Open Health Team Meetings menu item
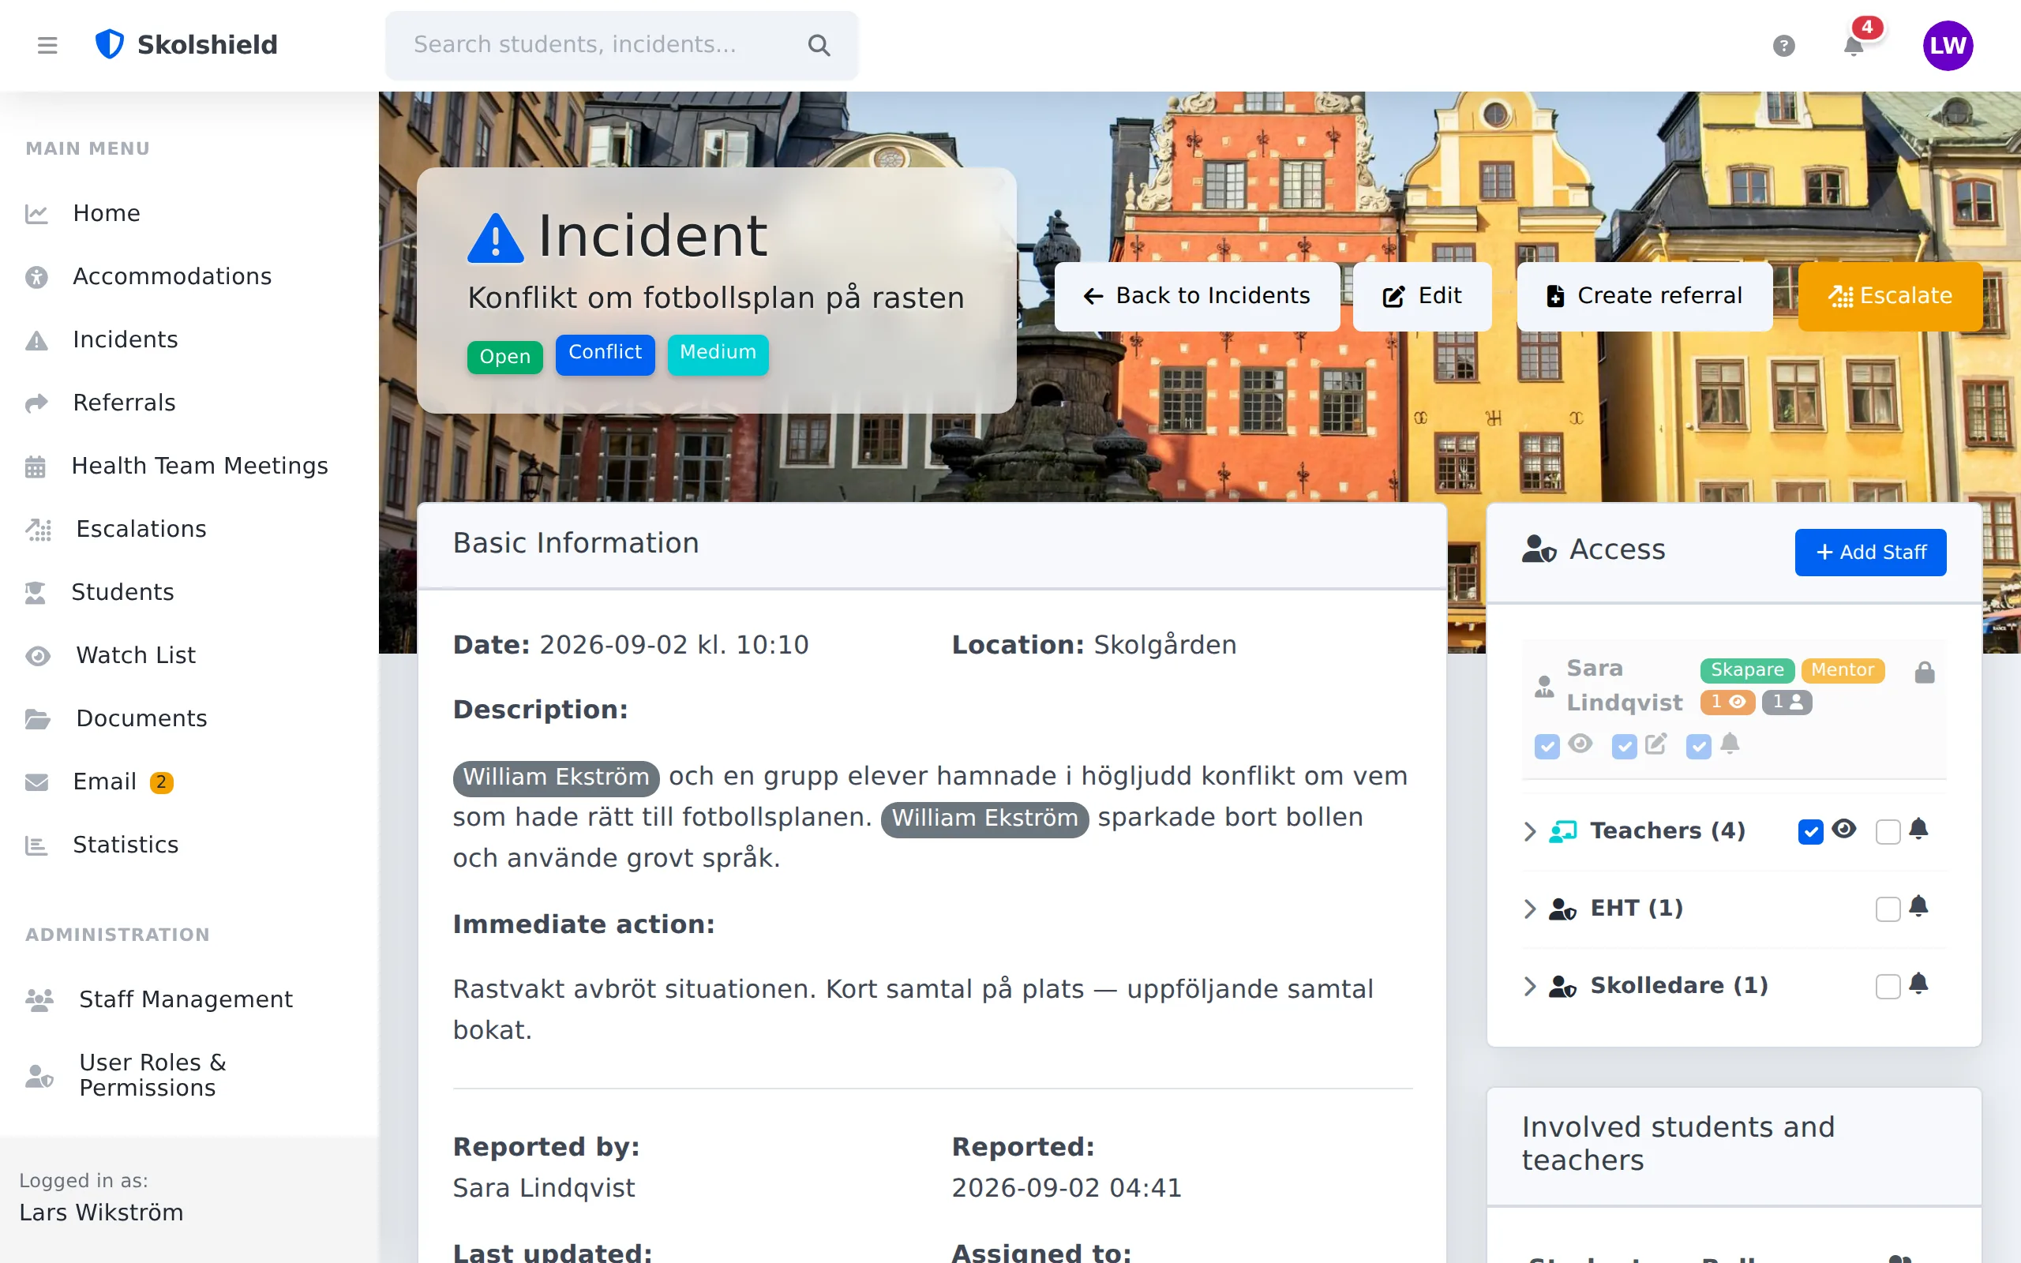Image resolution: width=2021 pixels, height=1263 pixels. click(x=189, y=467)
